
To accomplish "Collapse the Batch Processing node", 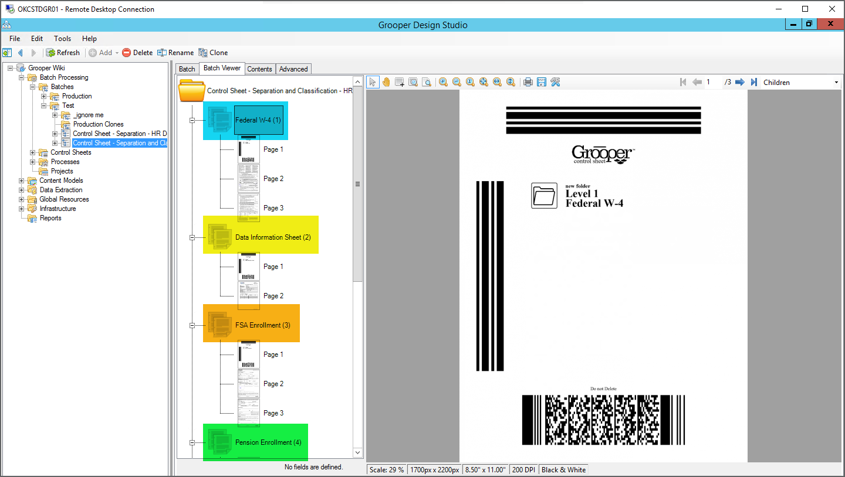I will 22,77.
